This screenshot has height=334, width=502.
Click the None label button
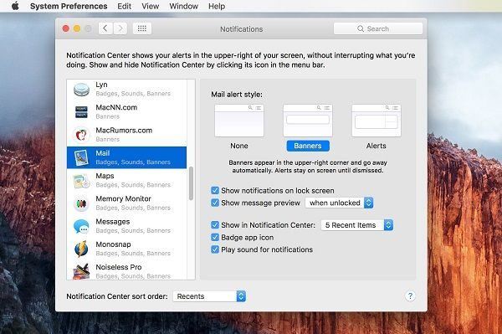(239, 146)
